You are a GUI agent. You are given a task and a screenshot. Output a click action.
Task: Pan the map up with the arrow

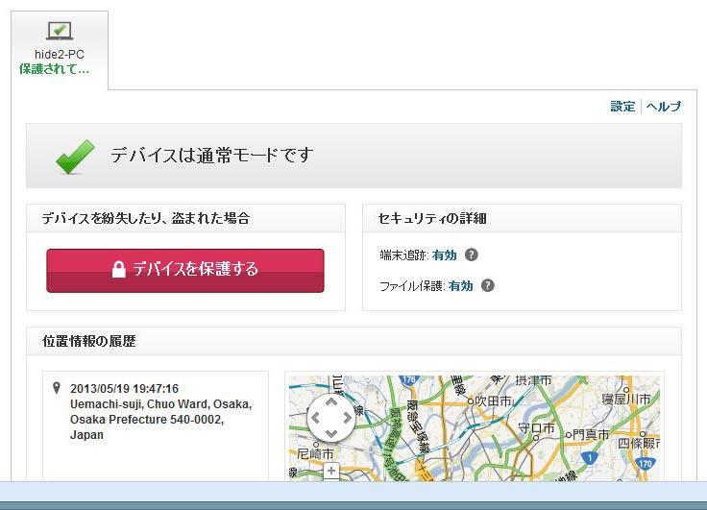coord(331,401)
